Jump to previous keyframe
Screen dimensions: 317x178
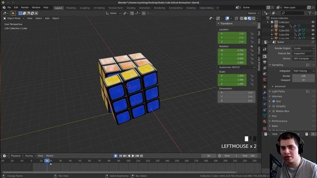[x=125, y=156]
